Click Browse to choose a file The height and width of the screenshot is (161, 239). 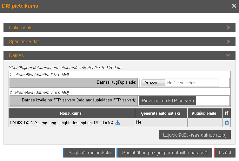pos(153,83)
